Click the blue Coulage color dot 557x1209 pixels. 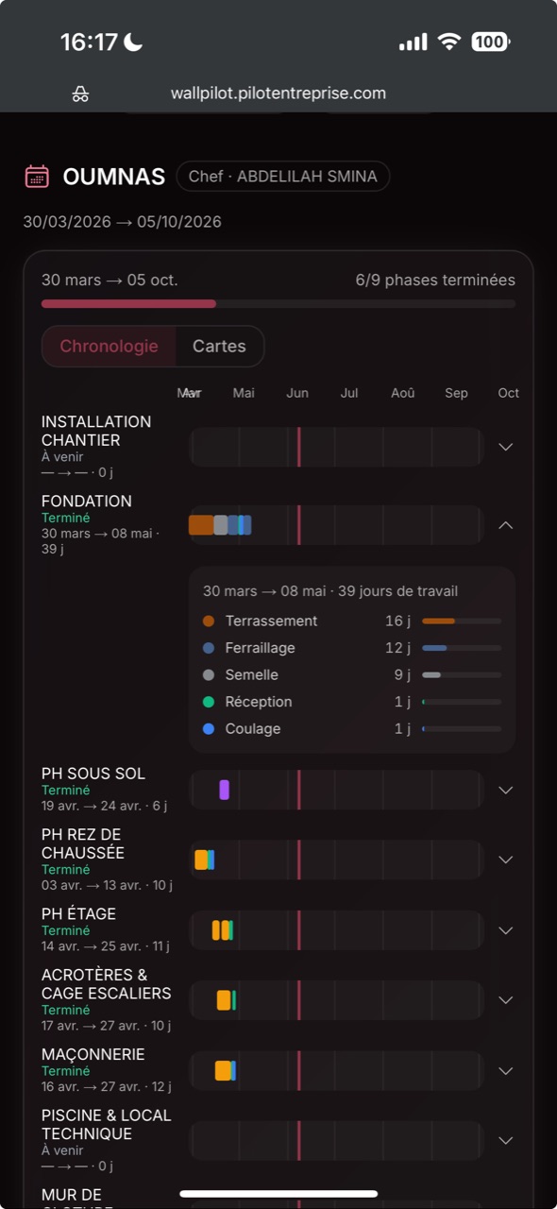(x=209, y=729)
